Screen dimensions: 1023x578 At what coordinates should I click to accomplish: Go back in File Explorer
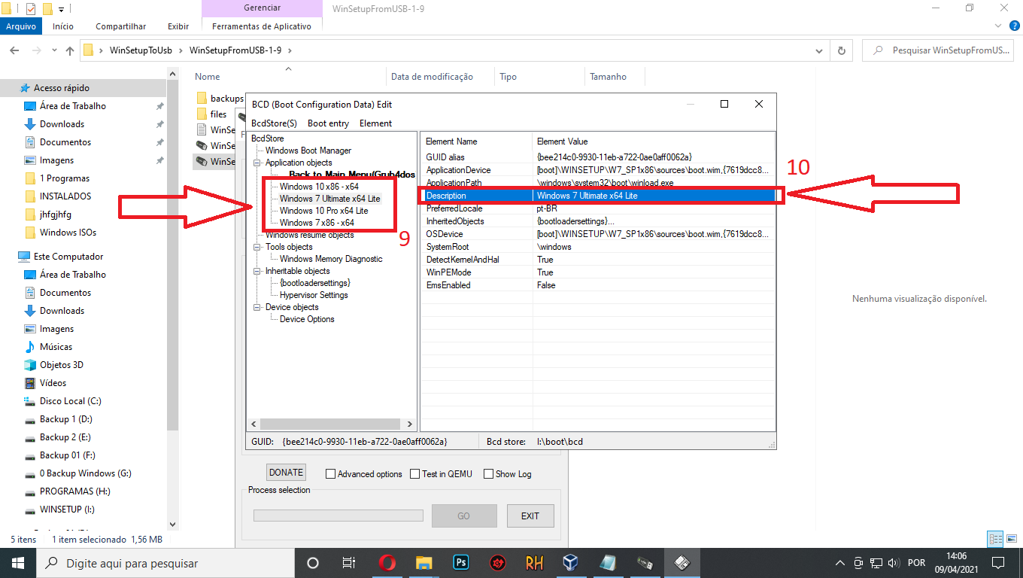[14, 50]
